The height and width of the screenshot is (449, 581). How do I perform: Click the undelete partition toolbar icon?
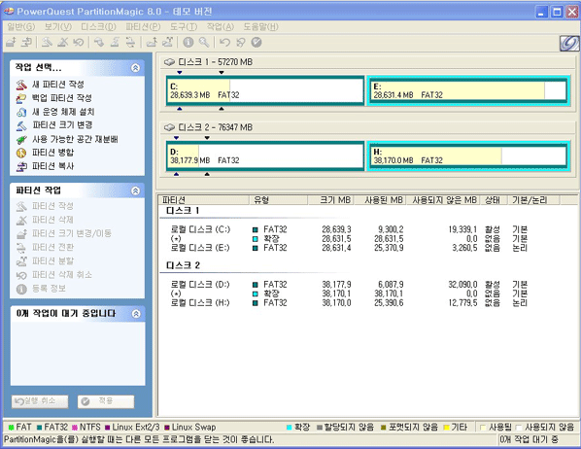[78, 42]
